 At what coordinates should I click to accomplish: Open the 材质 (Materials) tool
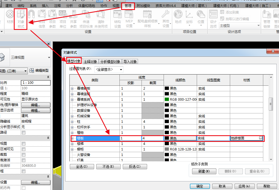[10, 17]
